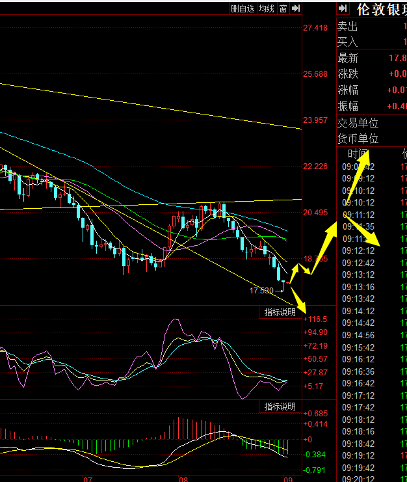Click the +94.90 indicator axis label
Viewport: 407px width, 482px height.
pos(315,332)
